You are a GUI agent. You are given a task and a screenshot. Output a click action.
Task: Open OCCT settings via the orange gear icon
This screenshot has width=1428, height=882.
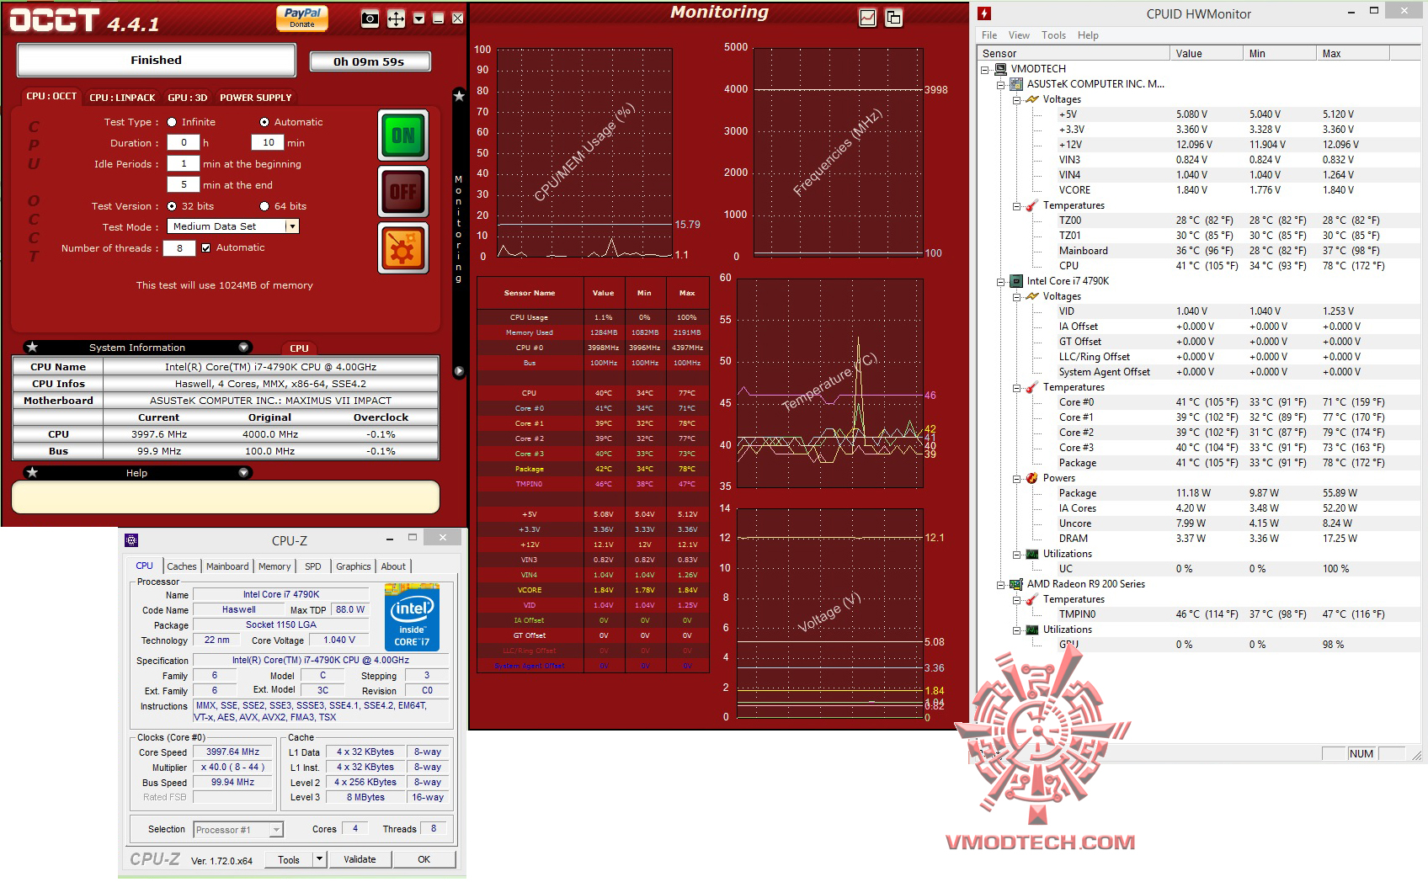click(x=403, y=247)
